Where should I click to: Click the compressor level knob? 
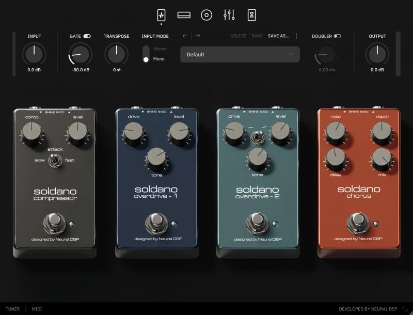coord(77,133)
